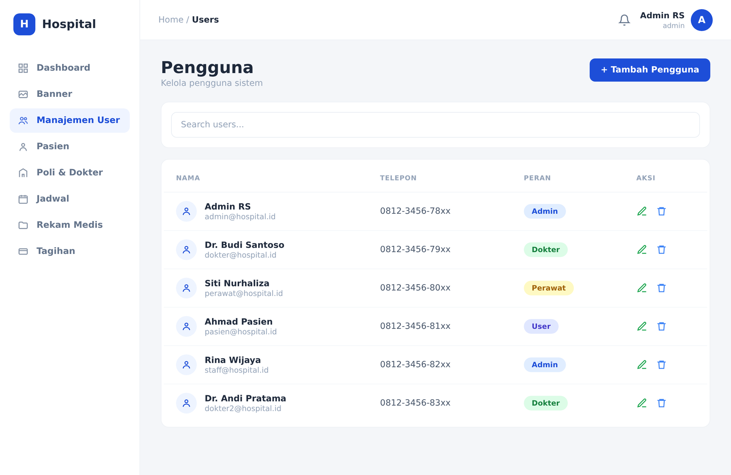Click the Tagihan card icon
Image resolution: width=731 pixels, height=475 pixels.
pyautogui.click(x=23, y=251)
